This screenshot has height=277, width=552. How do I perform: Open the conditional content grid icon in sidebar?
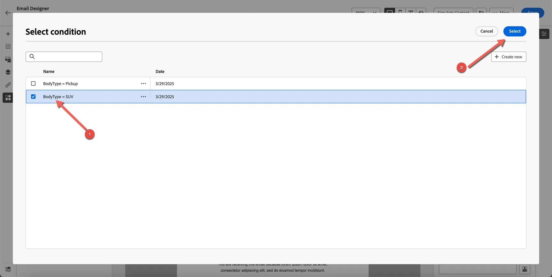[x=8, y=98]
